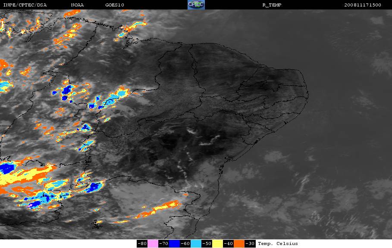Screen dimensions: 392x248
Task: Select the -80 legend value
Action: tap(142, 244)
